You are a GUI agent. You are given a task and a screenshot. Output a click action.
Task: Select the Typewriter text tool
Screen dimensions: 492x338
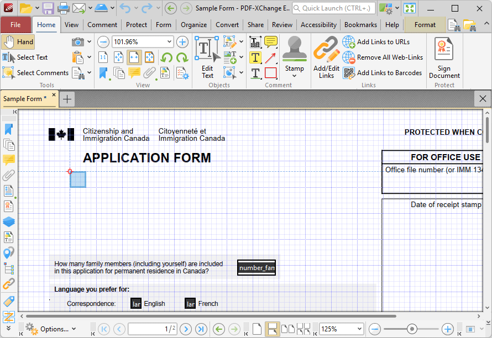click(255, 42)
